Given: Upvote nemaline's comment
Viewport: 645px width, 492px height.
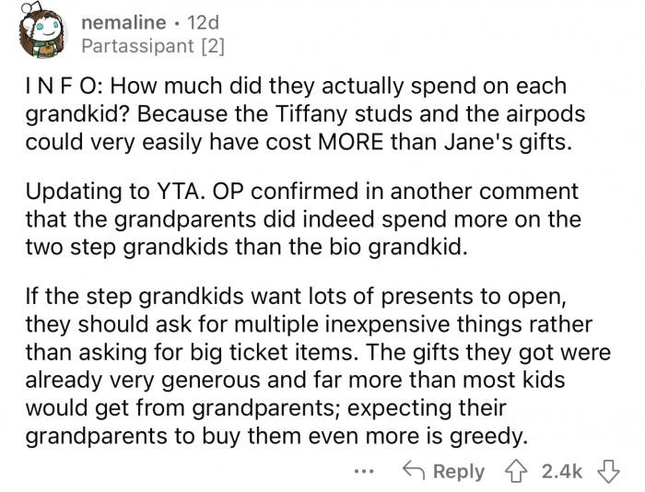Looking at the screenshot, I should point(516,472).
